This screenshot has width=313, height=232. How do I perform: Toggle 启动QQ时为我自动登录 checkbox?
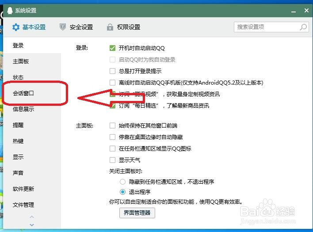pyautogui.click(x=112, y=60)
